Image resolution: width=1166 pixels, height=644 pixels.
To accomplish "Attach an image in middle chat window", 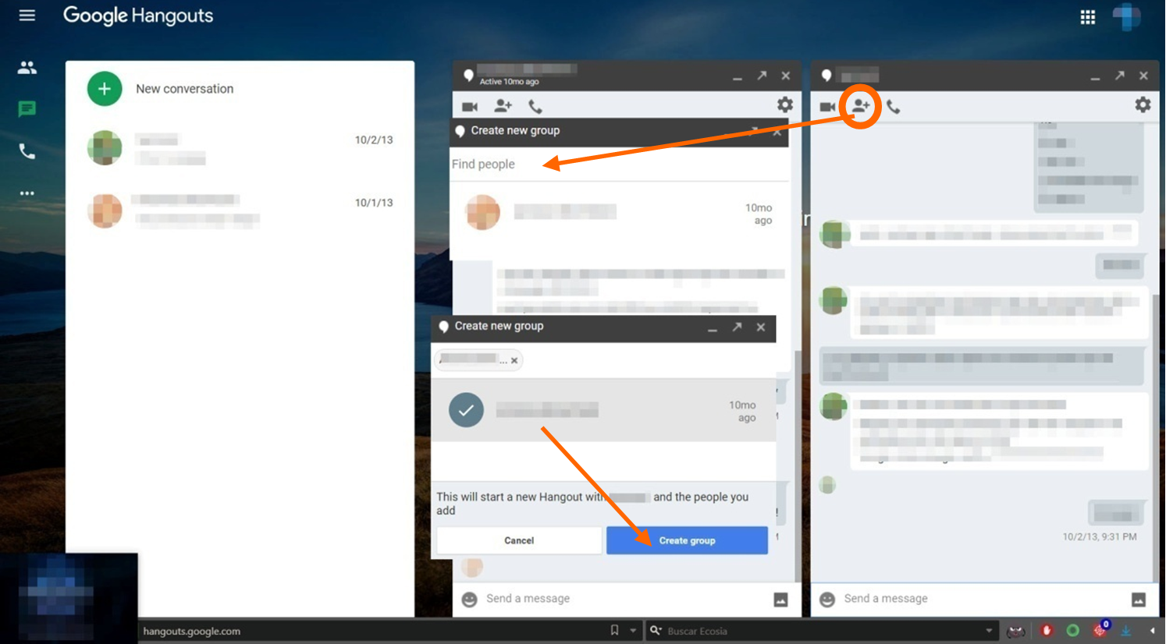I will coord(780,599).
